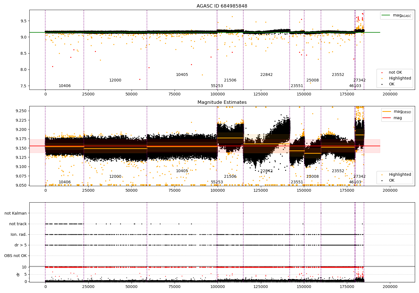The height and width of the screenshot is (293, 419).
Task: Click OBSID label 10406 in top plot
Action: (65, 86)
